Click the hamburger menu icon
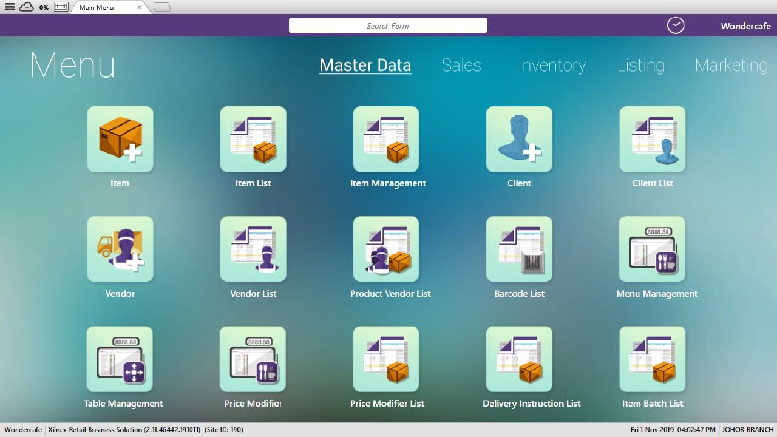This screenshot has height=437, width=777. (x=10, y=7)
